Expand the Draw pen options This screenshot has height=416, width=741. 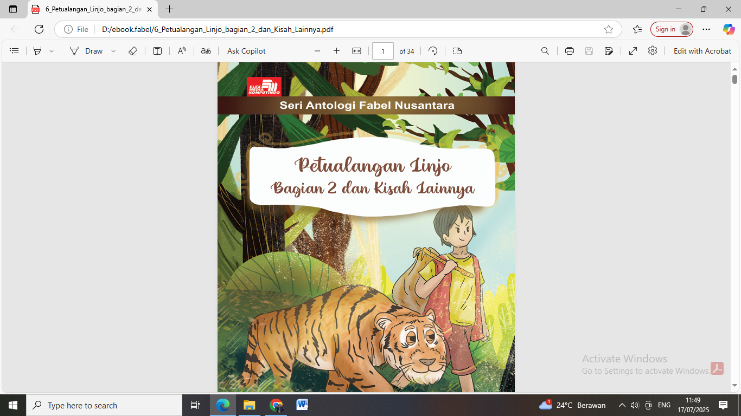click(x=113, y=50)
